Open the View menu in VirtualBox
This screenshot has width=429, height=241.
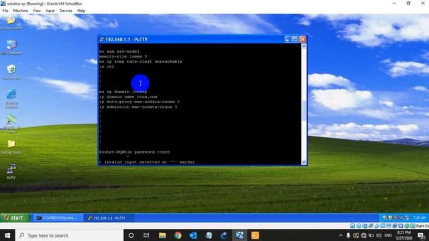point(37,11)
